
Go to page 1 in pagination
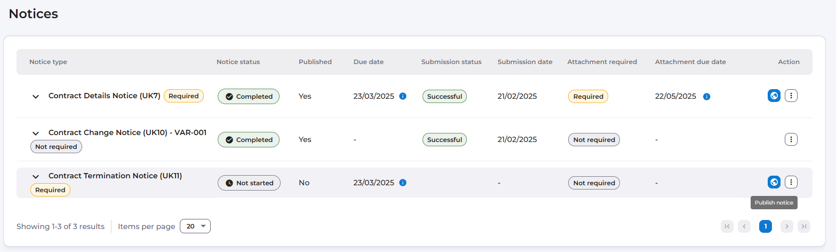click(766, 226)
